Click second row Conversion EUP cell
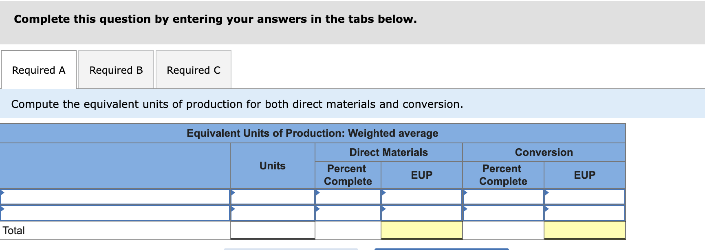 585,213
